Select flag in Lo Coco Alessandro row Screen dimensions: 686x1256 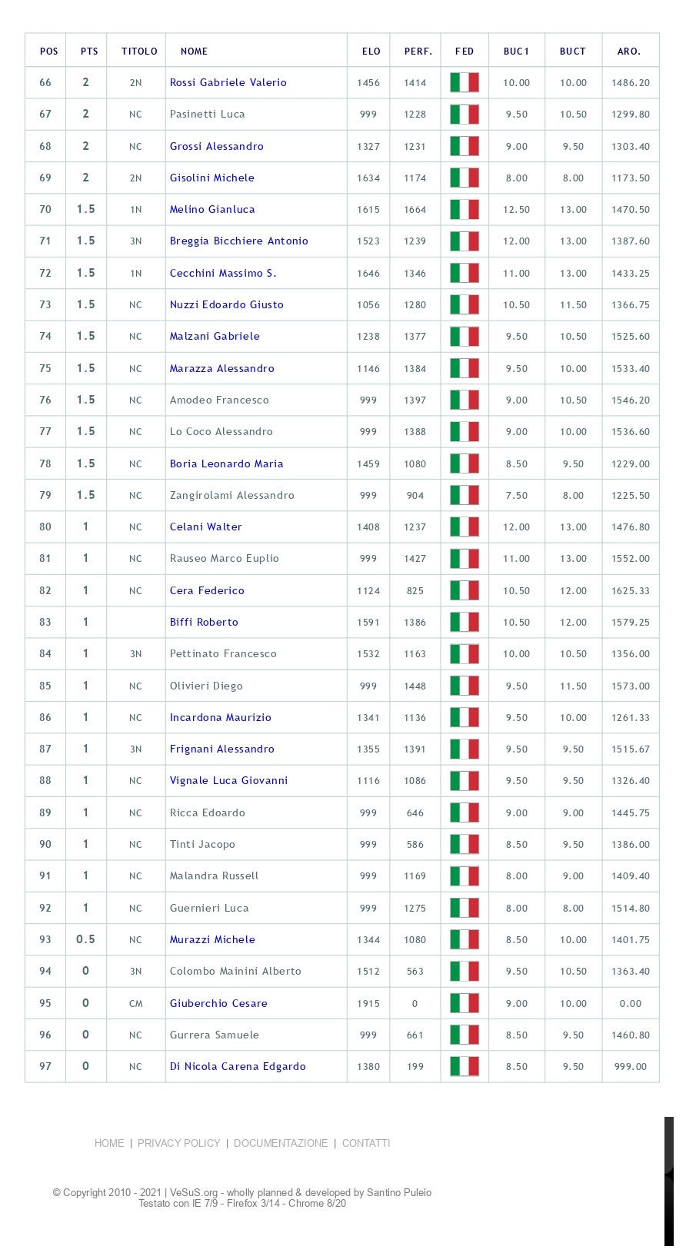(465, 431)
